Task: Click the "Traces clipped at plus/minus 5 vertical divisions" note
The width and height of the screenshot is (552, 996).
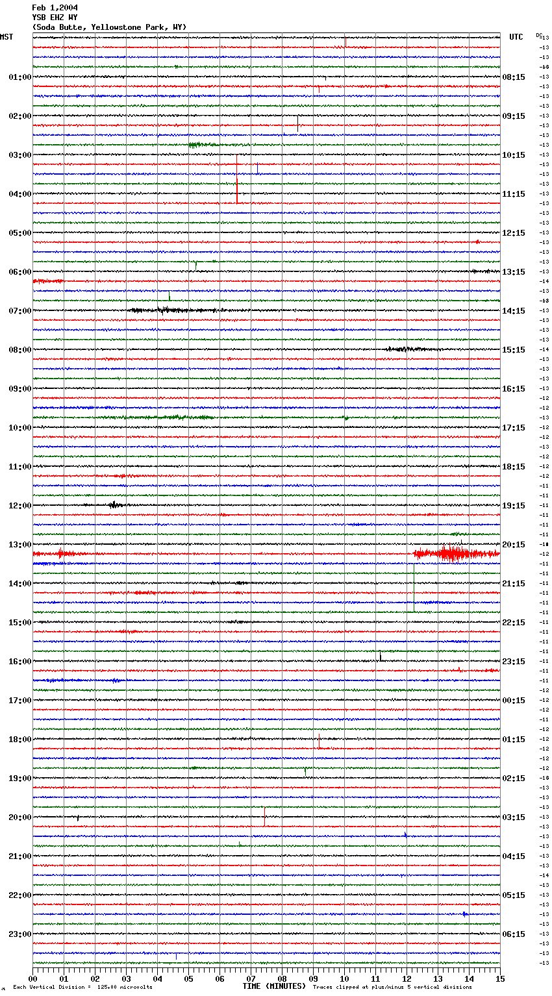Action: coord(392,988)
